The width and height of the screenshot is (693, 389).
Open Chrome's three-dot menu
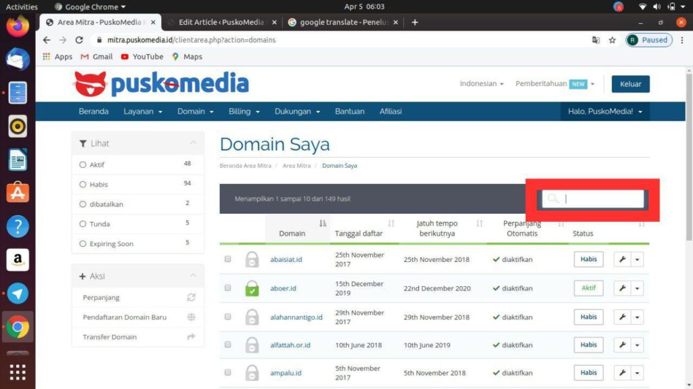pyautogui.click(x=682, y=40)
